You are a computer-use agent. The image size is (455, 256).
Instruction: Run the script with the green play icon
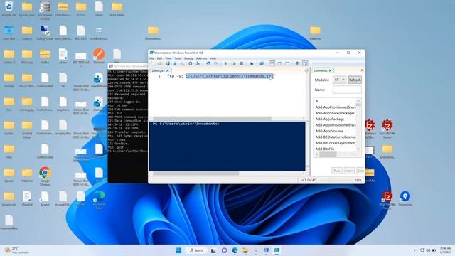point(226,63)
